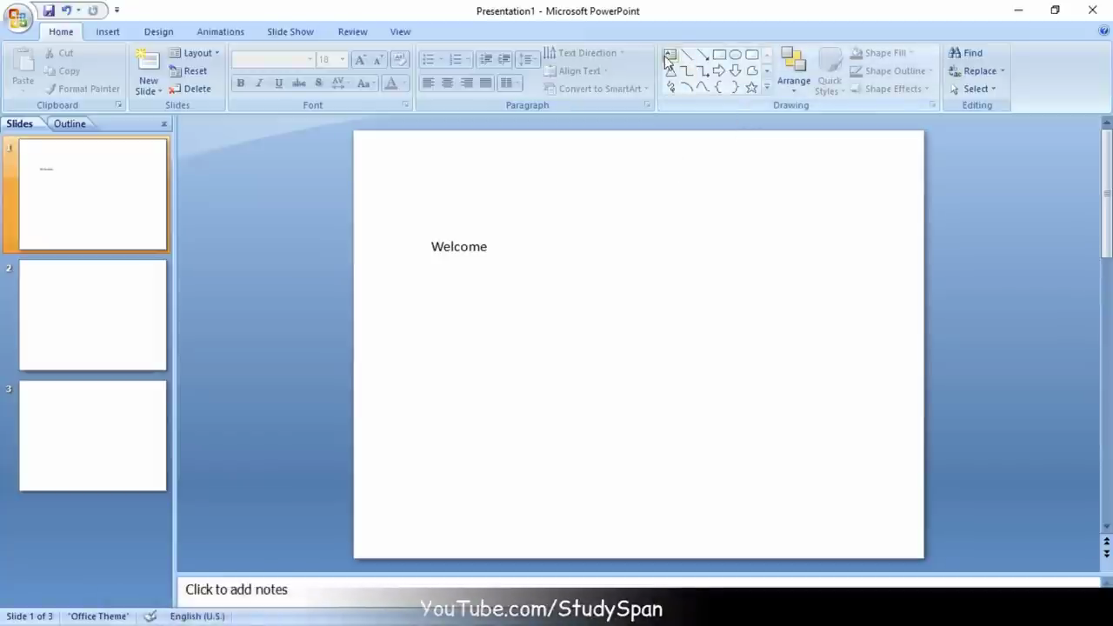Open the Layout dropdown

(194, 53)
